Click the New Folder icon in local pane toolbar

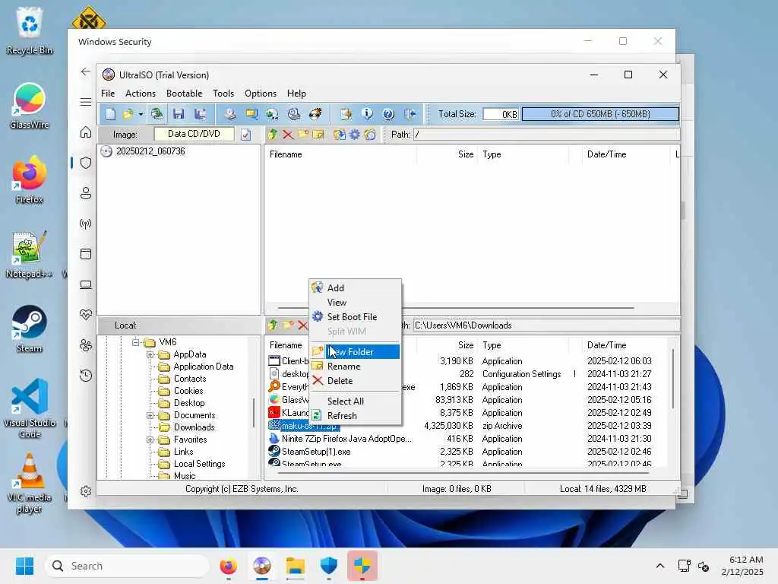(x=288, y=325)
